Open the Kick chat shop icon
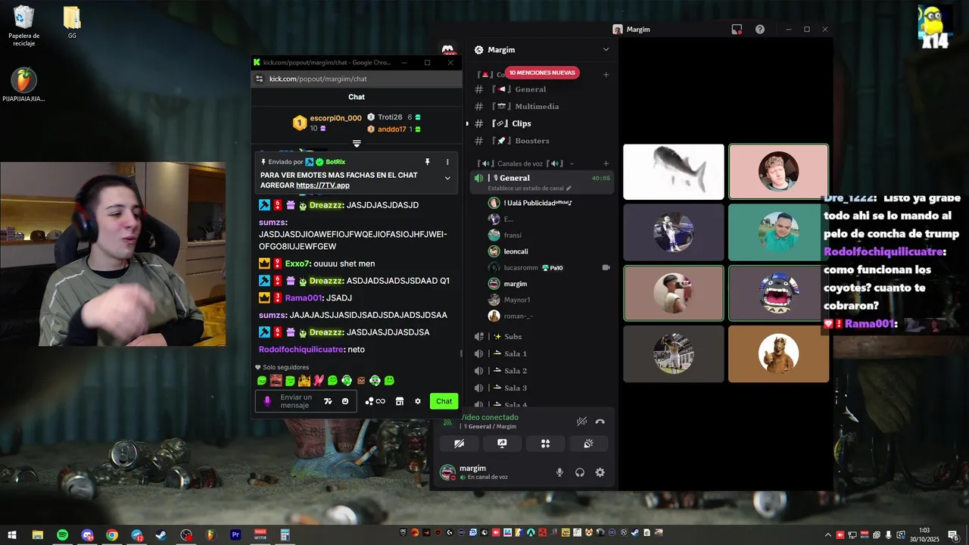The height and width of the screenshot is (545, 969). point(400,401)
